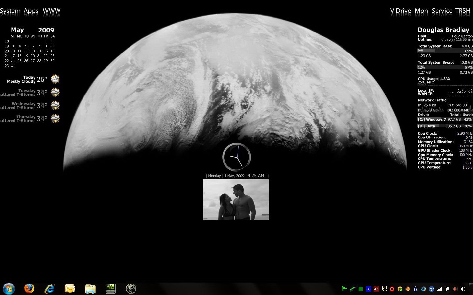Click the analog clock widget
This screenshot has height=295, width=473.
point(237,157)
